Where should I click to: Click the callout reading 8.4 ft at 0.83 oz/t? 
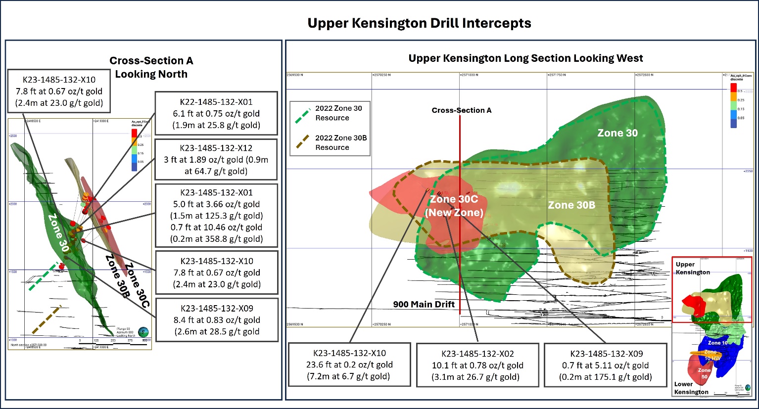click(x=217, y=319)
